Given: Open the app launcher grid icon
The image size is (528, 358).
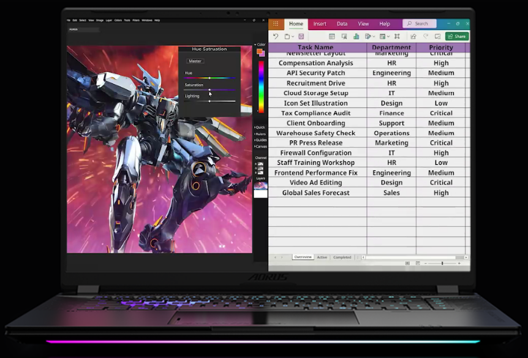Looking at the screenshot, I should [276, 23].
